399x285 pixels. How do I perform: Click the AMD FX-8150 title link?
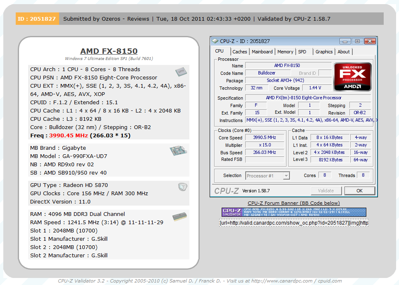click(109, 51)
